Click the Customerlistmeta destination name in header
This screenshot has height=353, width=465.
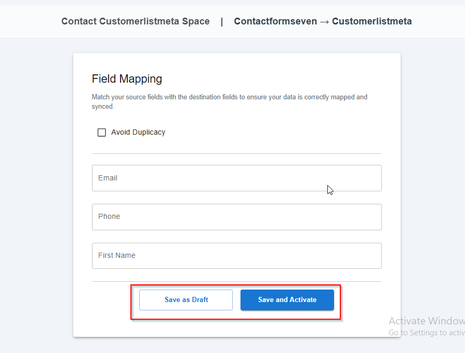[x=372, y=21]
